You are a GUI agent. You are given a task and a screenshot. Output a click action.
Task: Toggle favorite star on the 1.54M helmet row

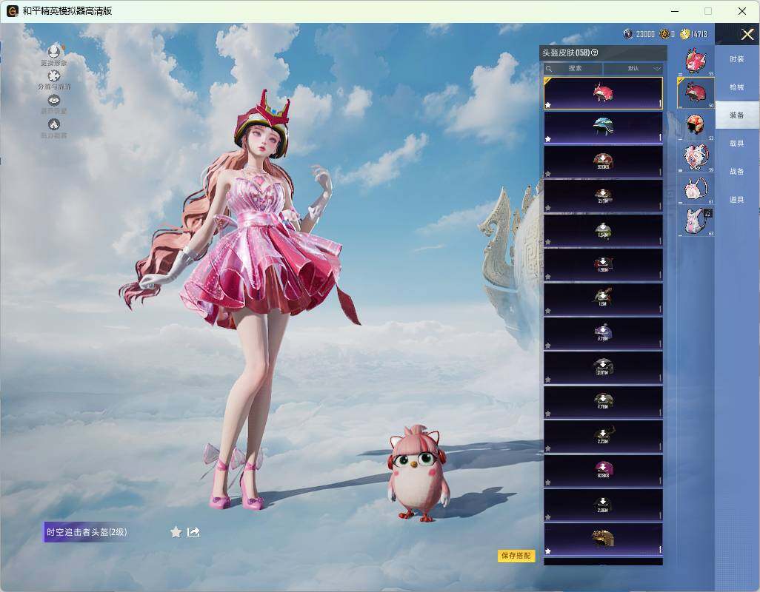pos(547,242)
